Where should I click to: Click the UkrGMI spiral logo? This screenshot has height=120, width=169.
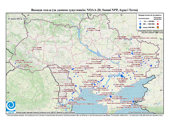pyautogui.click(x=11, y=106)
